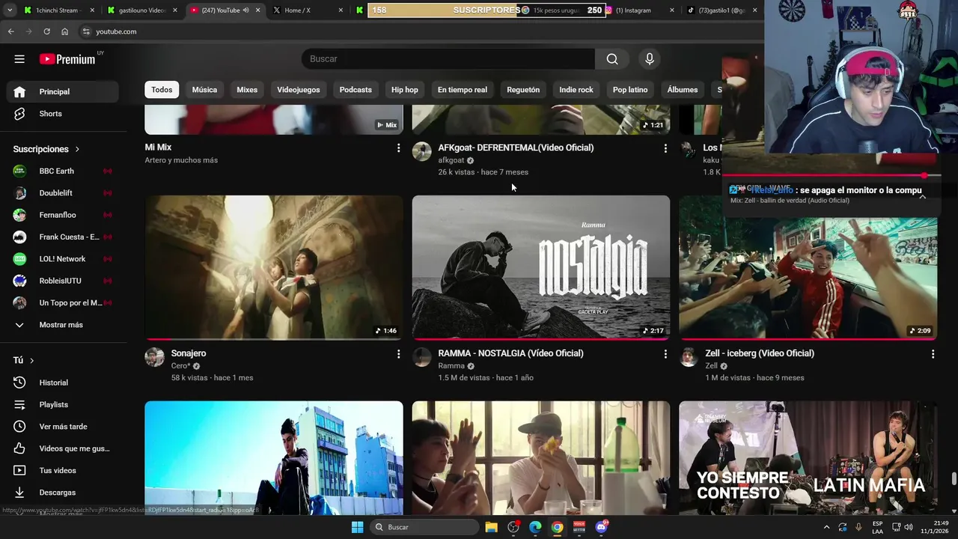Open options menu for Zell iceberg video
The image size is (958, 539).
pos(933,354)
